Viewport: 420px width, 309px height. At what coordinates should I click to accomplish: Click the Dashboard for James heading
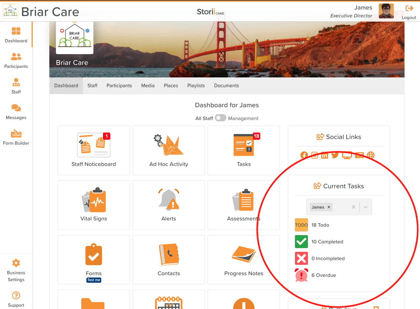227,105
